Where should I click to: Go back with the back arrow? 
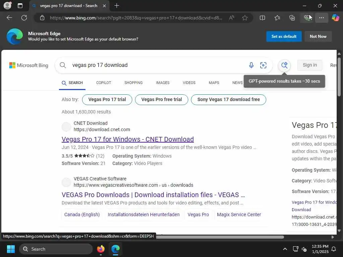coord(9,18)
